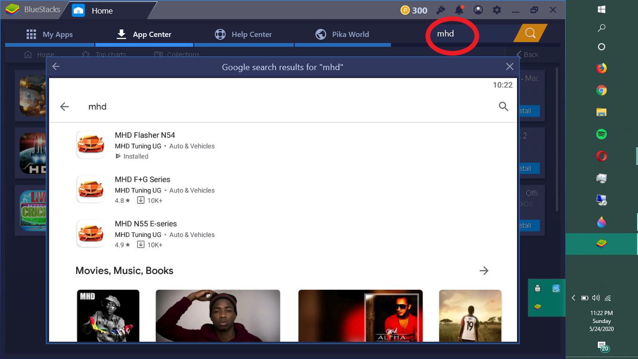Open Windows search from taskbar
This screenshot has width=638, height=359.
click(x=602, y=28)
